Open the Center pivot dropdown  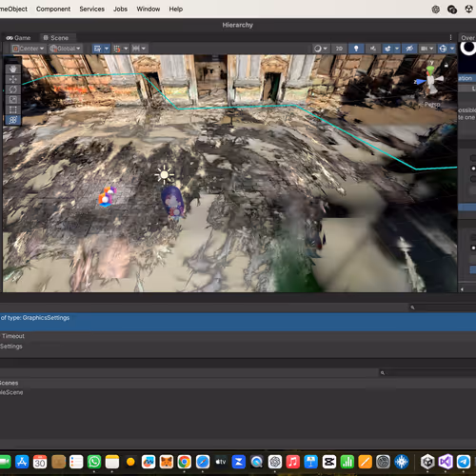coord(29,49)
